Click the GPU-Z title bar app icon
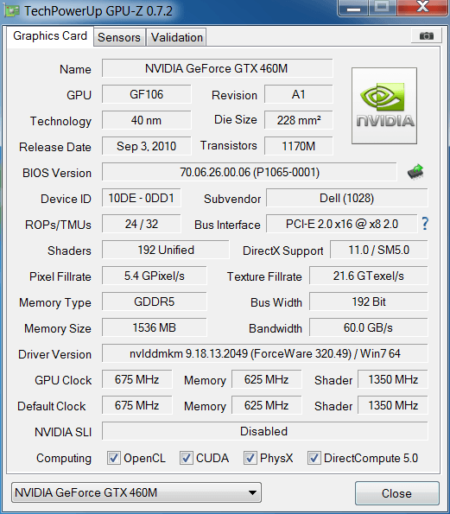The height and width of the screenshot is (514, 450). (12, 11)
